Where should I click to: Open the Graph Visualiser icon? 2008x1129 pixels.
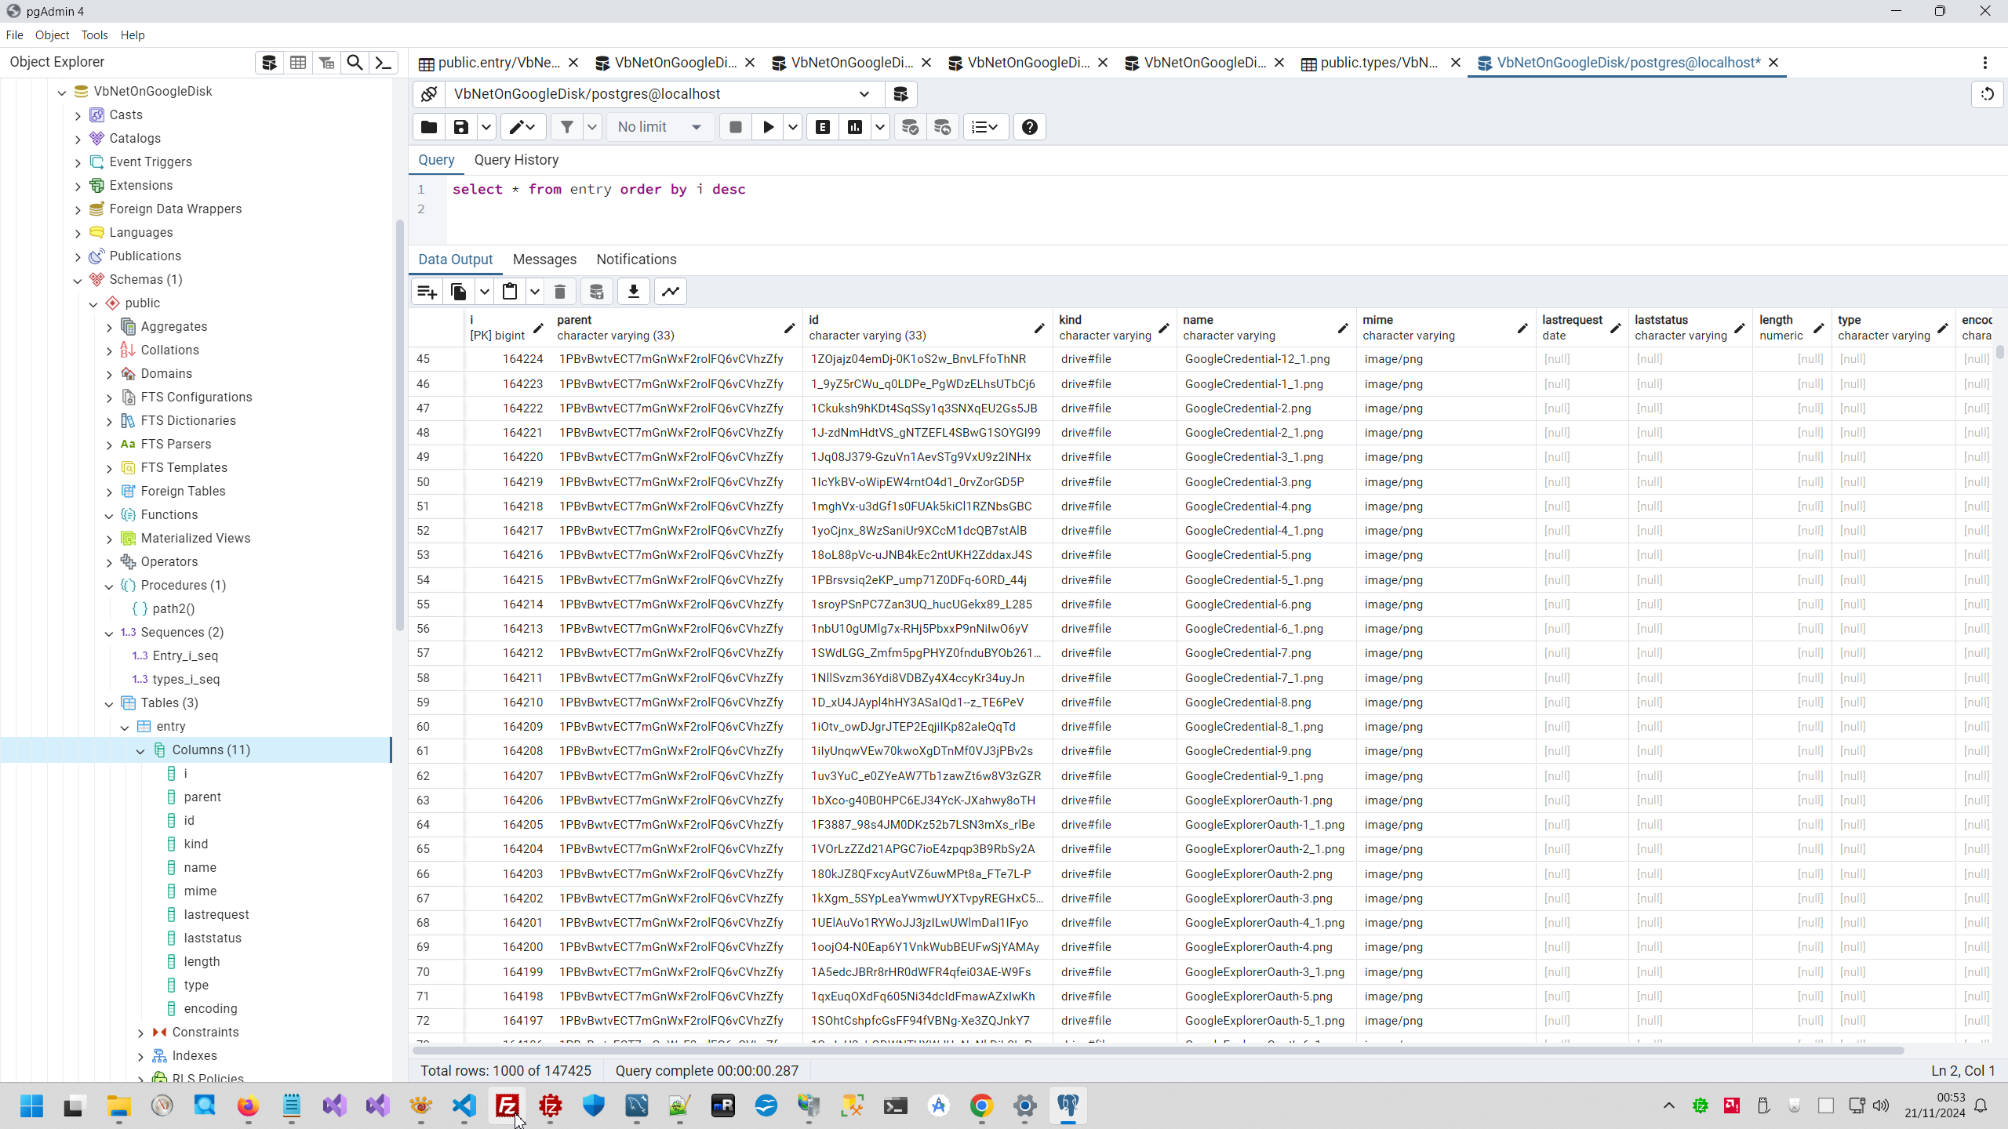point(671,292)
